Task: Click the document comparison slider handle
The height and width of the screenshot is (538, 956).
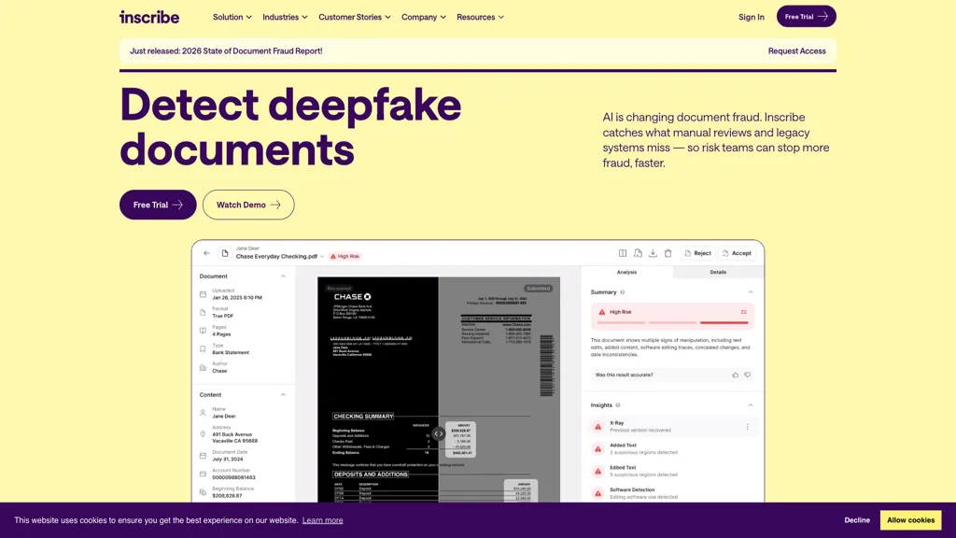Action: click(x=439, y=433)
